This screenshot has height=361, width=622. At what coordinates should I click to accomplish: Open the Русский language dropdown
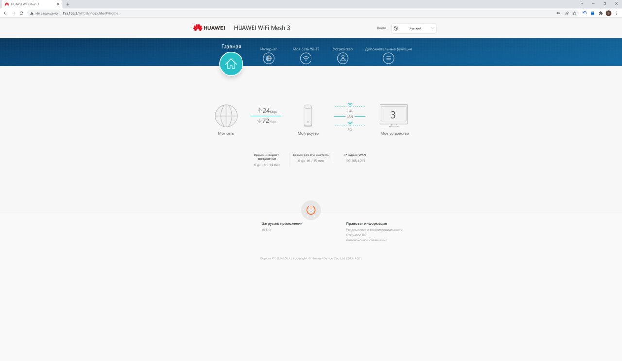point(414,28)
